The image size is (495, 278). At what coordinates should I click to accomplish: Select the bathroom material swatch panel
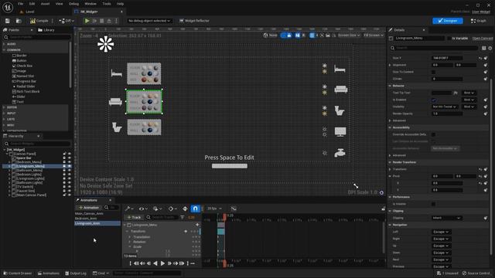pos(144,127)
